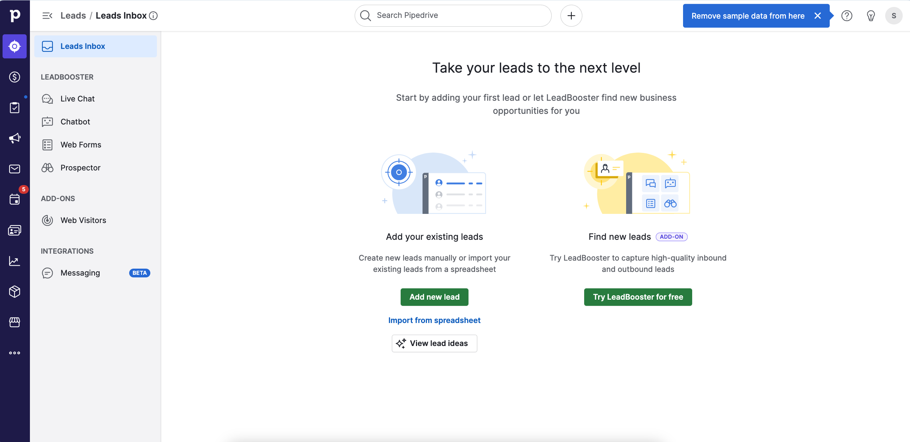Image resolution: width=910 pixels, height=442 pixels.
Task: Collapse the sidebar navigation menu
Action: pyautogui.click(x=47, y=16)
